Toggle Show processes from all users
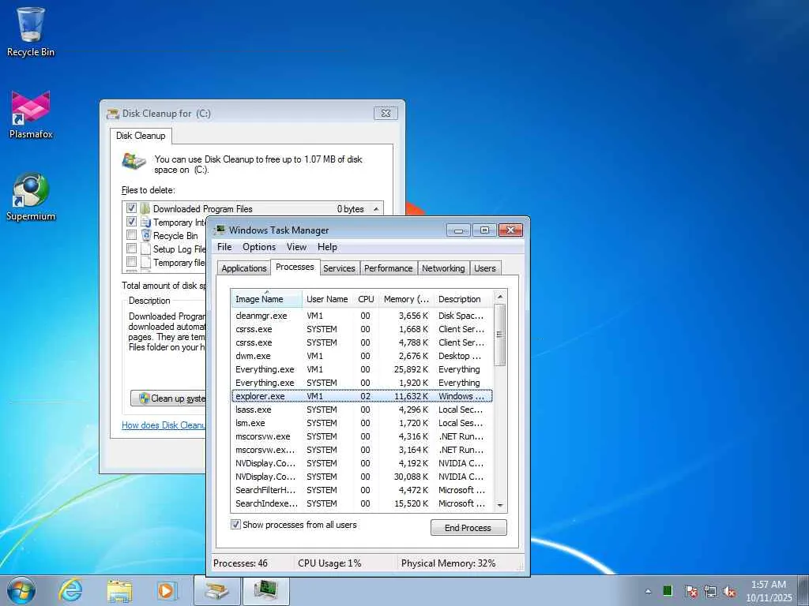The image size is (809, 606). tap(235, 525)
